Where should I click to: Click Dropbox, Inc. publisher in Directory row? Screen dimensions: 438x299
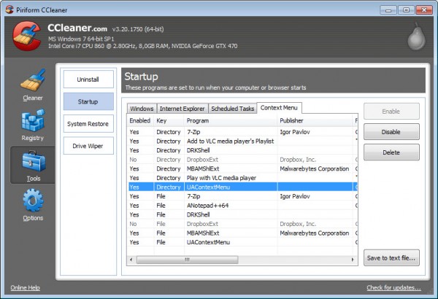pos(298,160)
